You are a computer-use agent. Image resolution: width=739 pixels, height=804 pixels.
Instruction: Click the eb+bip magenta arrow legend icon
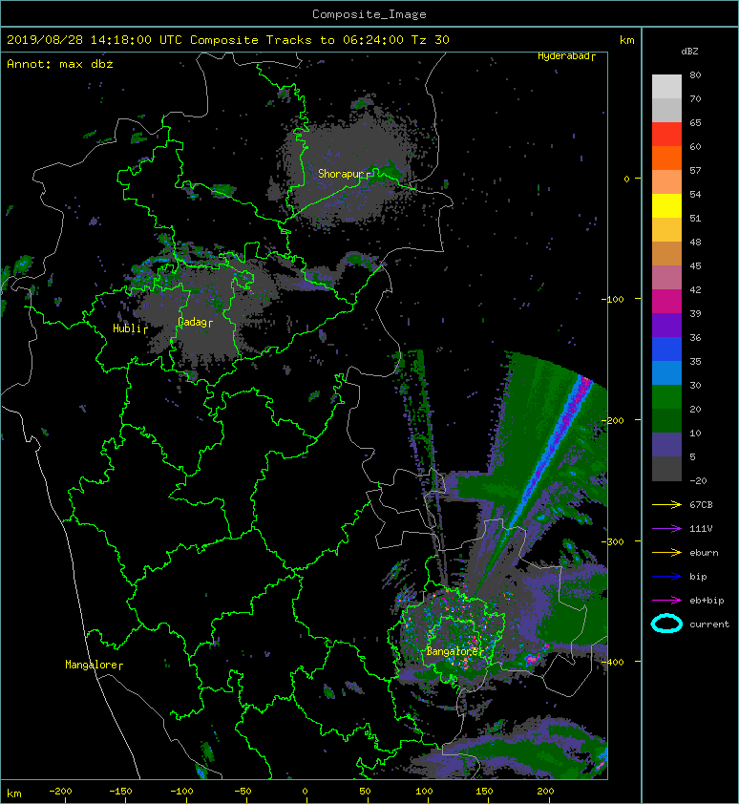[666, 601]
